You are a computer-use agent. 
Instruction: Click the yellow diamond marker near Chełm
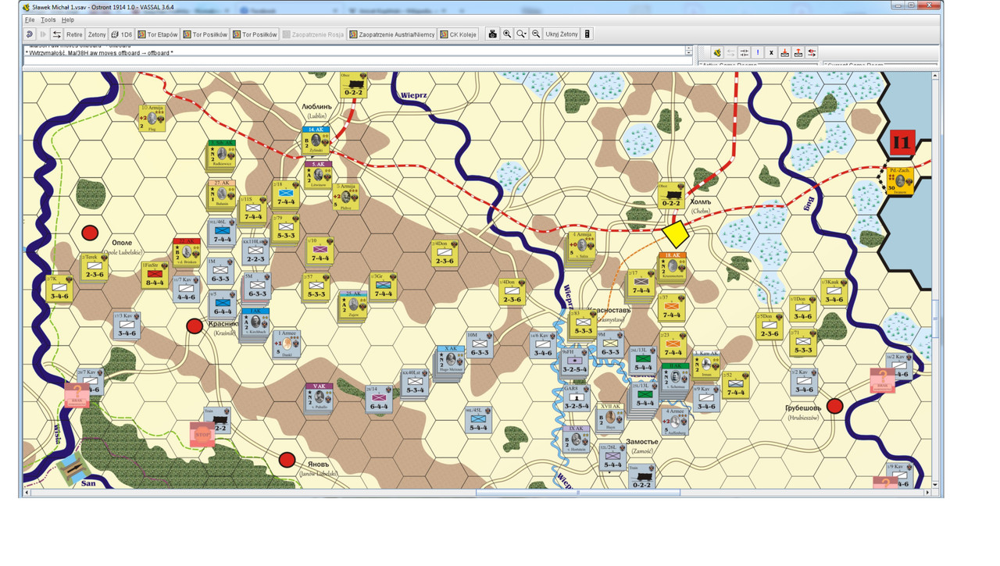675,233
